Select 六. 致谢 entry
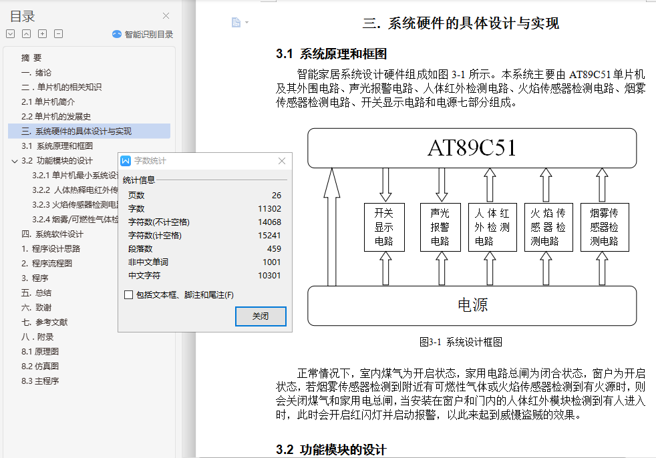The image size is (656, 458). pyautogui.click(x=36, y=307)
